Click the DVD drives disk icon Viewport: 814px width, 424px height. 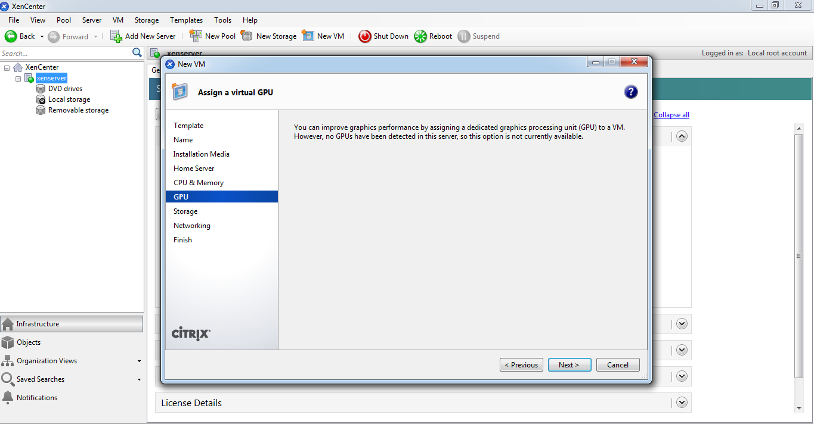41,89
